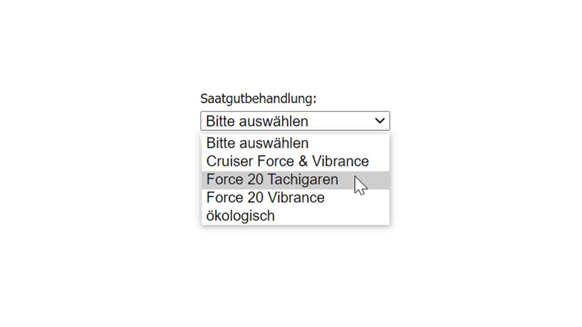Pick the organic (ökologisch) seed treatment

click(x=241, y=216)
